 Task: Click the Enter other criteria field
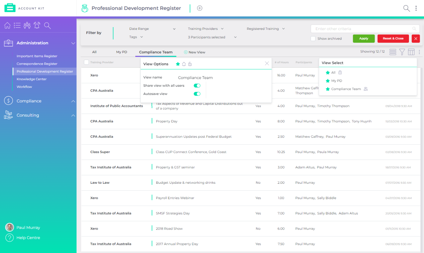coord(365,29)
